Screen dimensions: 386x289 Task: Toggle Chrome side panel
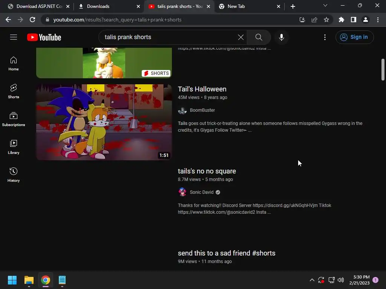(354, 20)
